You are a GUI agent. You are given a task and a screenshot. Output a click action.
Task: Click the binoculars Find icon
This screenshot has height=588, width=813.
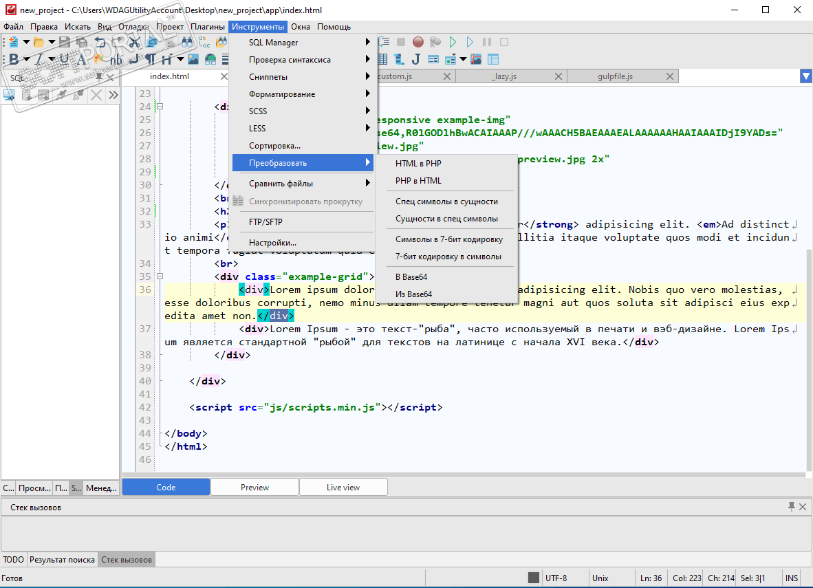point(188,43)
